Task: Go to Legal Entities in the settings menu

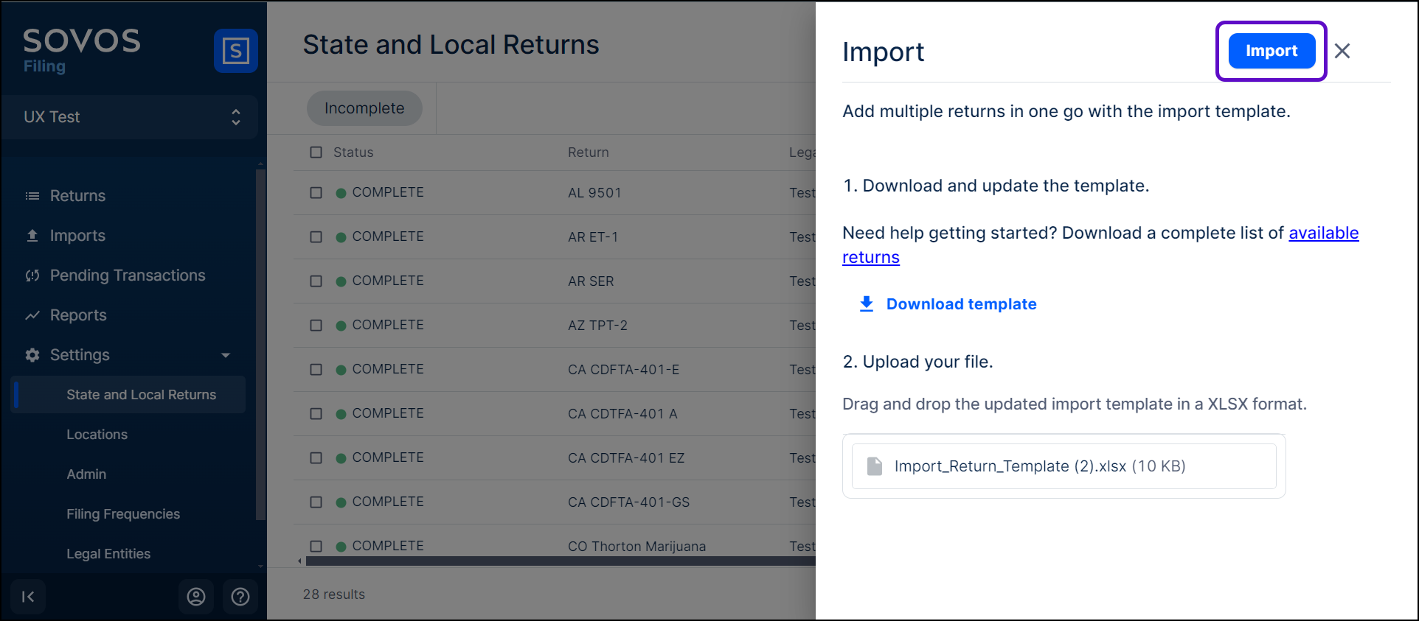Action: [x=108, y=554]
